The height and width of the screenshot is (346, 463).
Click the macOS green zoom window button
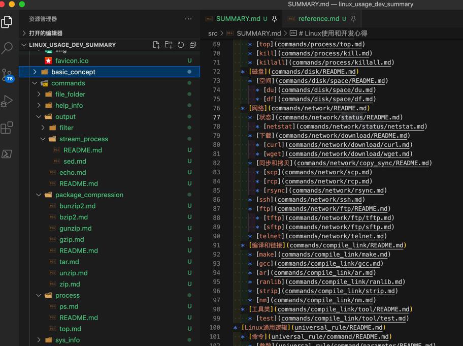[22, 4]
